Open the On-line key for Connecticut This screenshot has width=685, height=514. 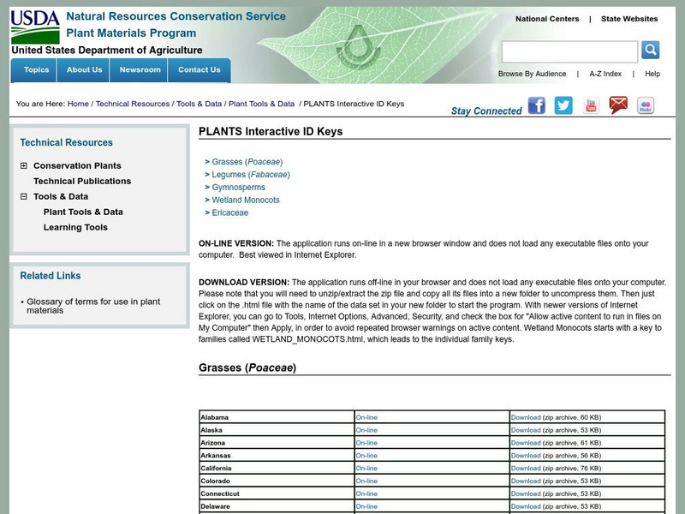[x=366, y=493]
